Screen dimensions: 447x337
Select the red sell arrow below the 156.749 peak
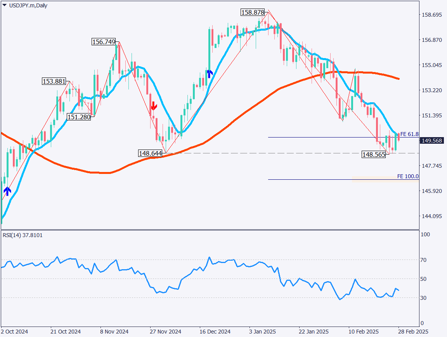click(x=154, y=106)
